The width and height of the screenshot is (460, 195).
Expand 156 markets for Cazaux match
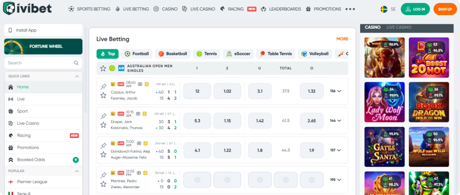[335, 91]
